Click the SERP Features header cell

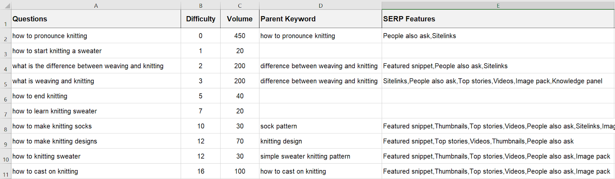(498, 19)
